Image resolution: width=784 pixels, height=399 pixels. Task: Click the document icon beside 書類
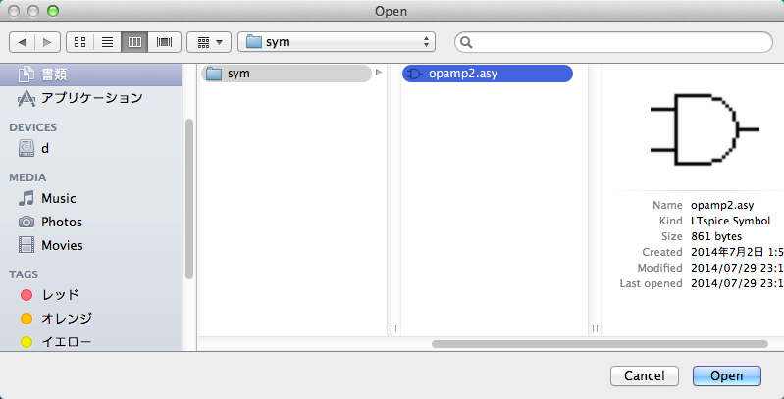click(x=26, y=75)
